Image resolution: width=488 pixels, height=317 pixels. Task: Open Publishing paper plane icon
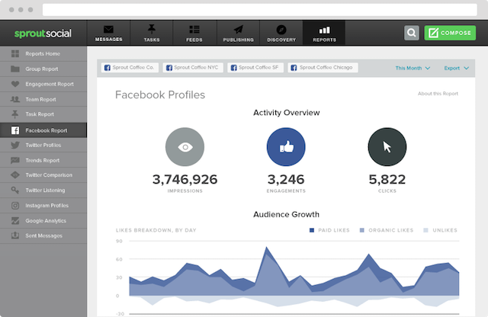pos(239,30)
